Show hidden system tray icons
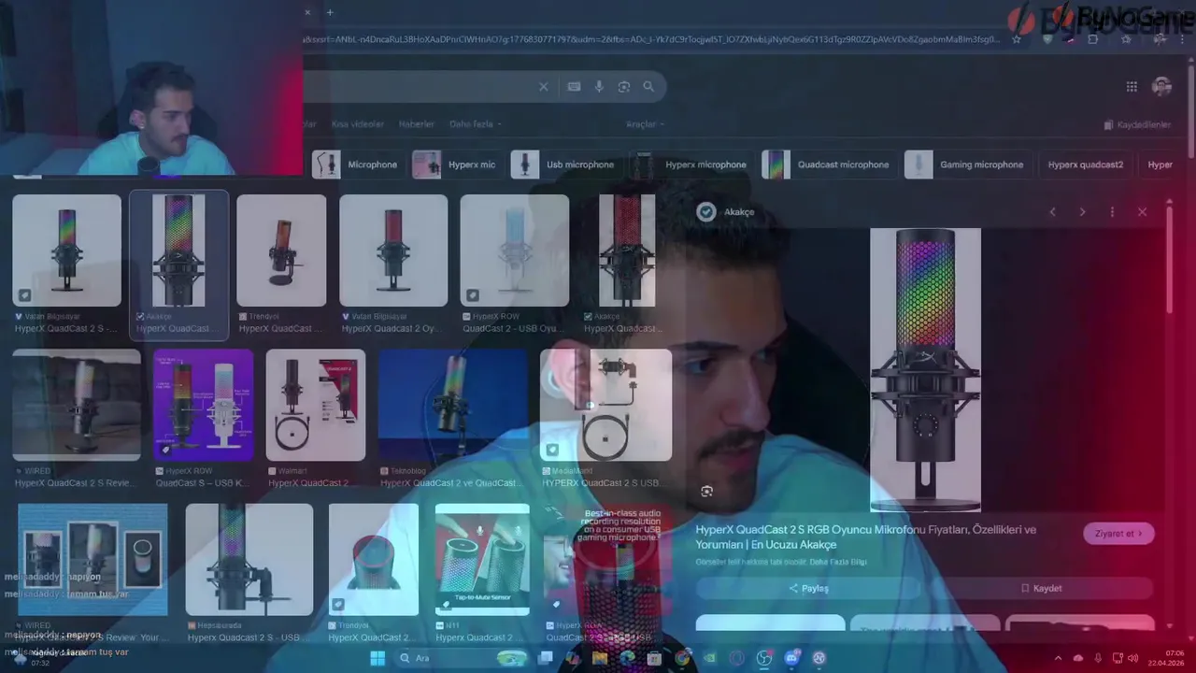This screenshot has height=673, width=1196. [1058, 658]
